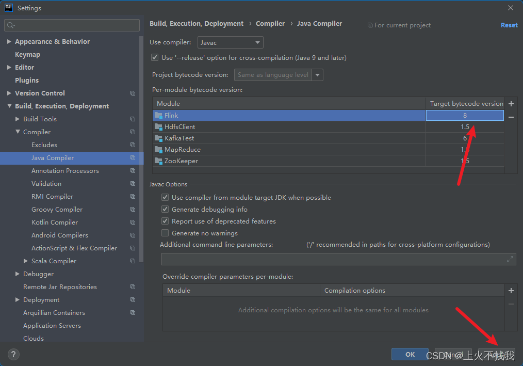This screenshot has height=366, width=523.
Task: Click the project-level icon next to RMI Compiler
Action: point(133,196)
